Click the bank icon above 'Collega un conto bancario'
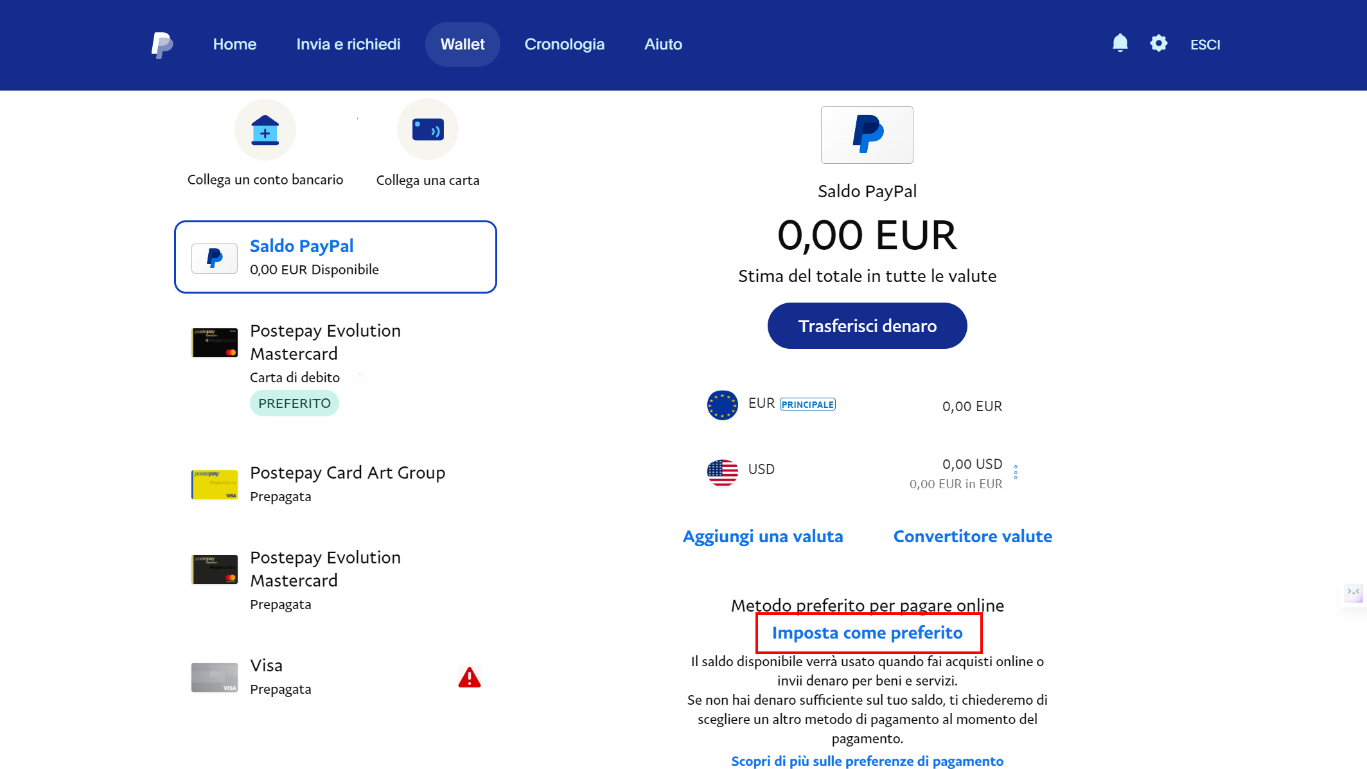This screenshot has width=1367, height=769. coord(265,129)
